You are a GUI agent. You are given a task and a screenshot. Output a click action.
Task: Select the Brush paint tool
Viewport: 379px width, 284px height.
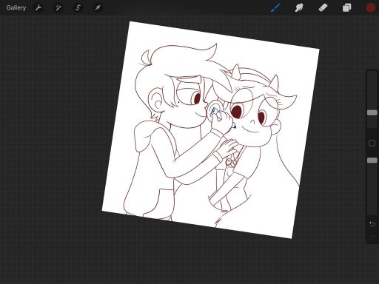pos(275,7)
